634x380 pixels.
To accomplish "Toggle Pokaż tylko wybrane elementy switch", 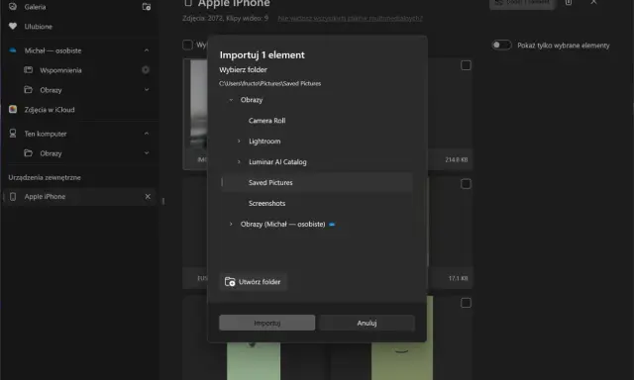I will coord(501,45).
